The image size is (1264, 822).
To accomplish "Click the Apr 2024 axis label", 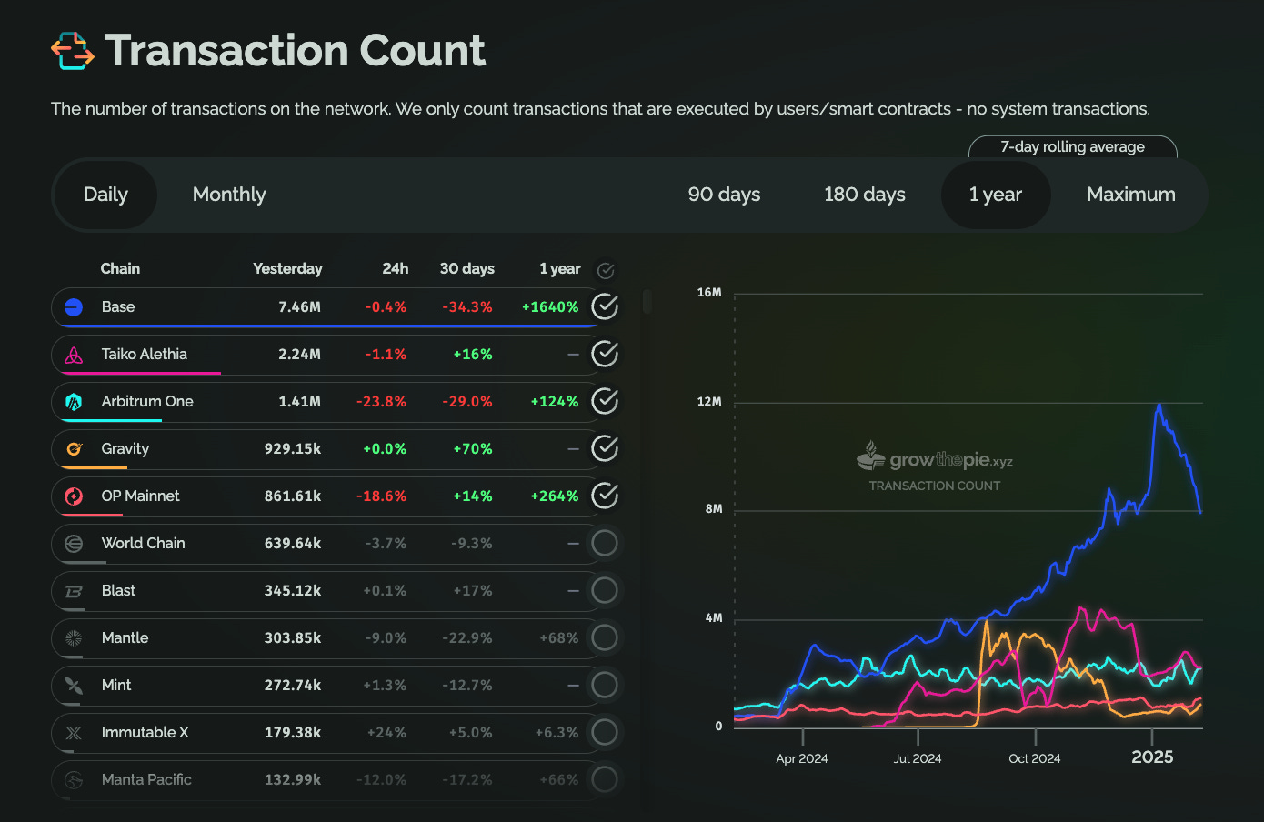I will point(802,758).
